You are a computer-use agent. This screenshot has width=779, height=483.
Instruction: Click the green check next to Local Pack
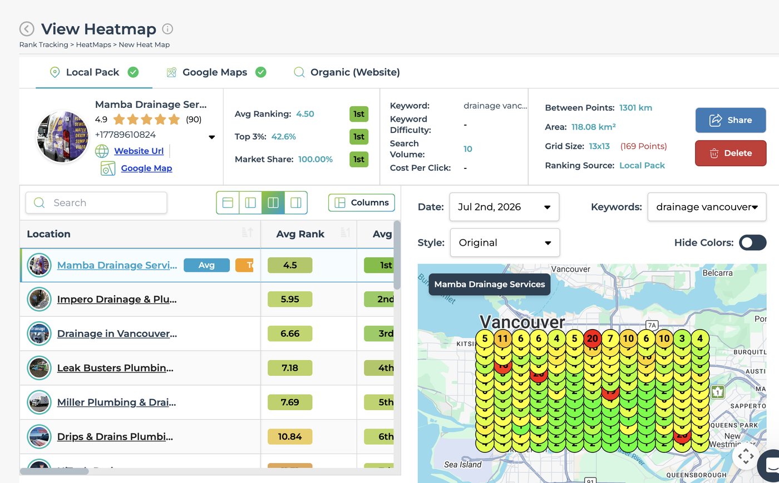(133, 72)
